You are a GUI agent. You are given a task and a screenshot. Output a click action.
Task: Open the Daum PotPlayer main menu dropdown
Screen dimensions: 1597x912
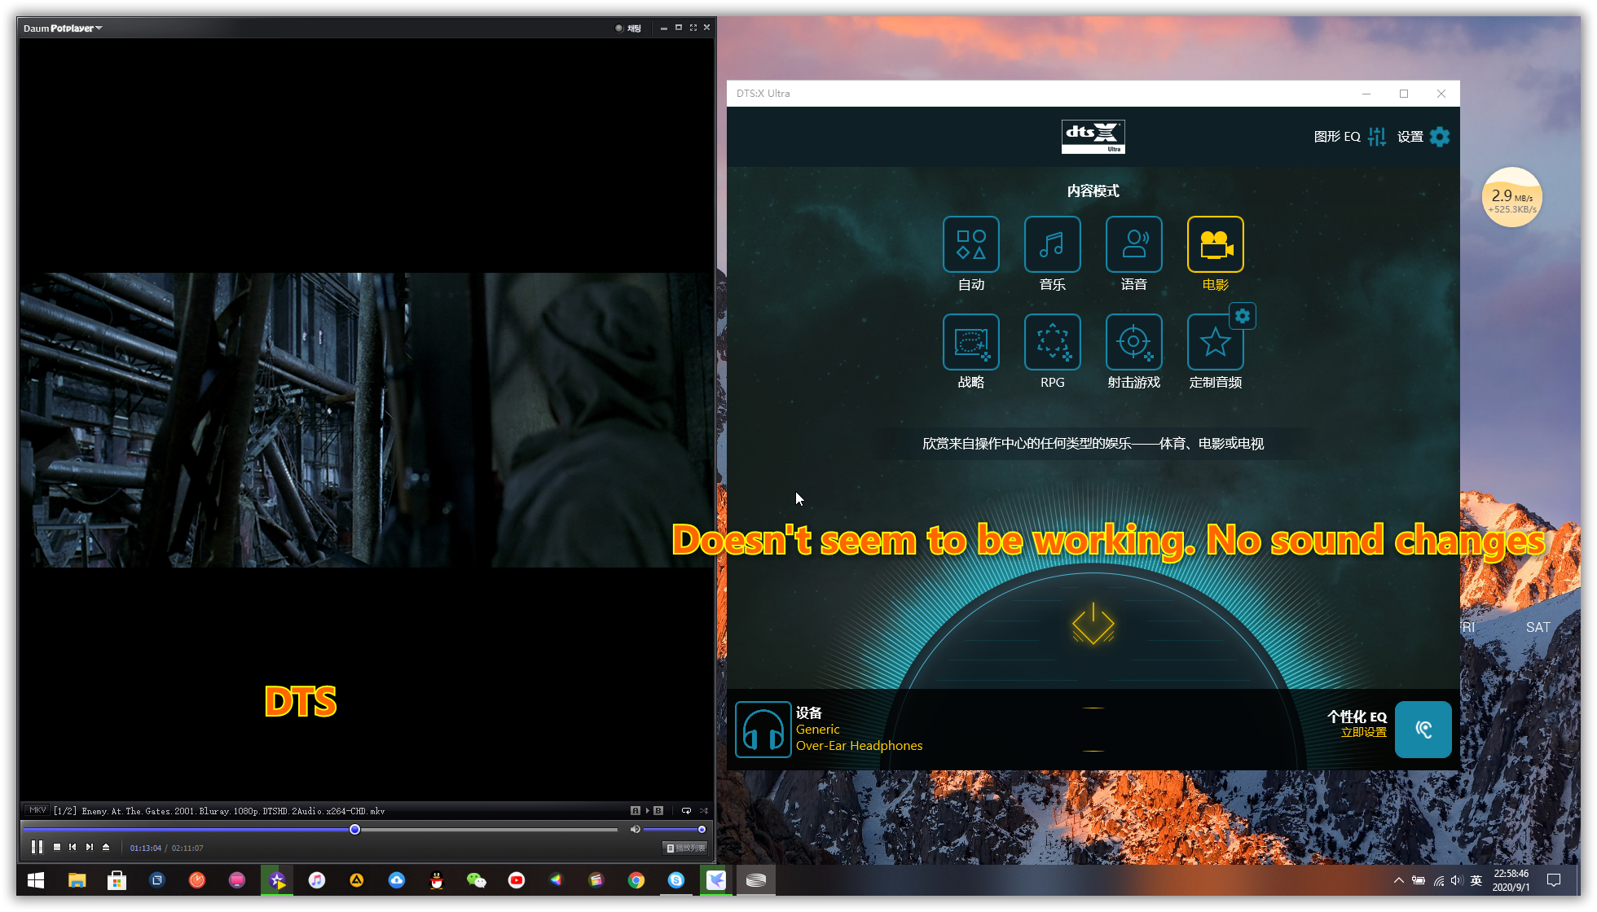pyautogui.click(x=63, y=28)
